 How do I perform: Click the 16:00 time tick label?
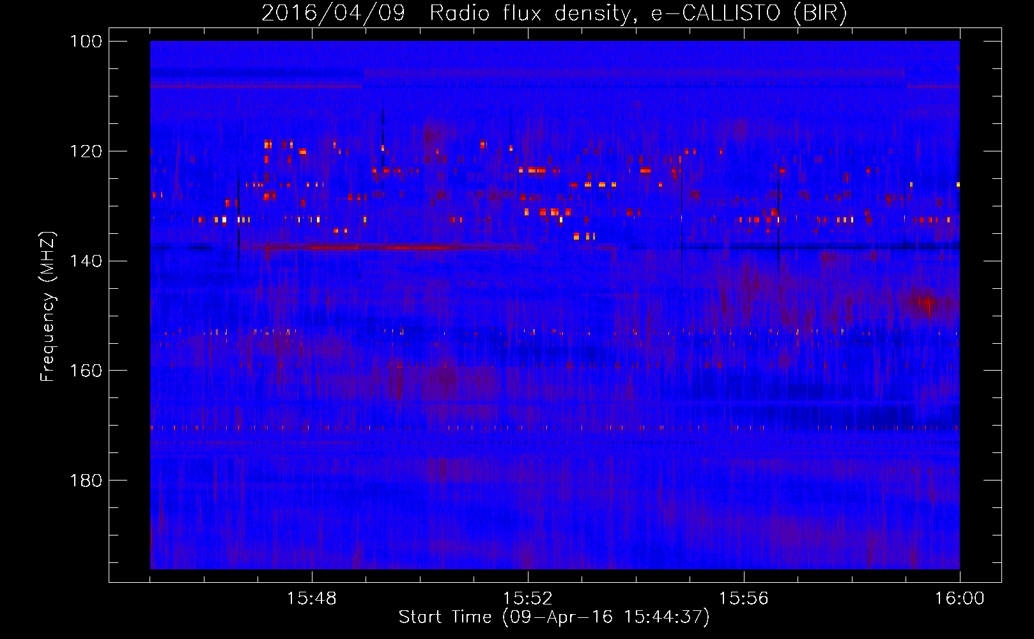pos(959,599)
